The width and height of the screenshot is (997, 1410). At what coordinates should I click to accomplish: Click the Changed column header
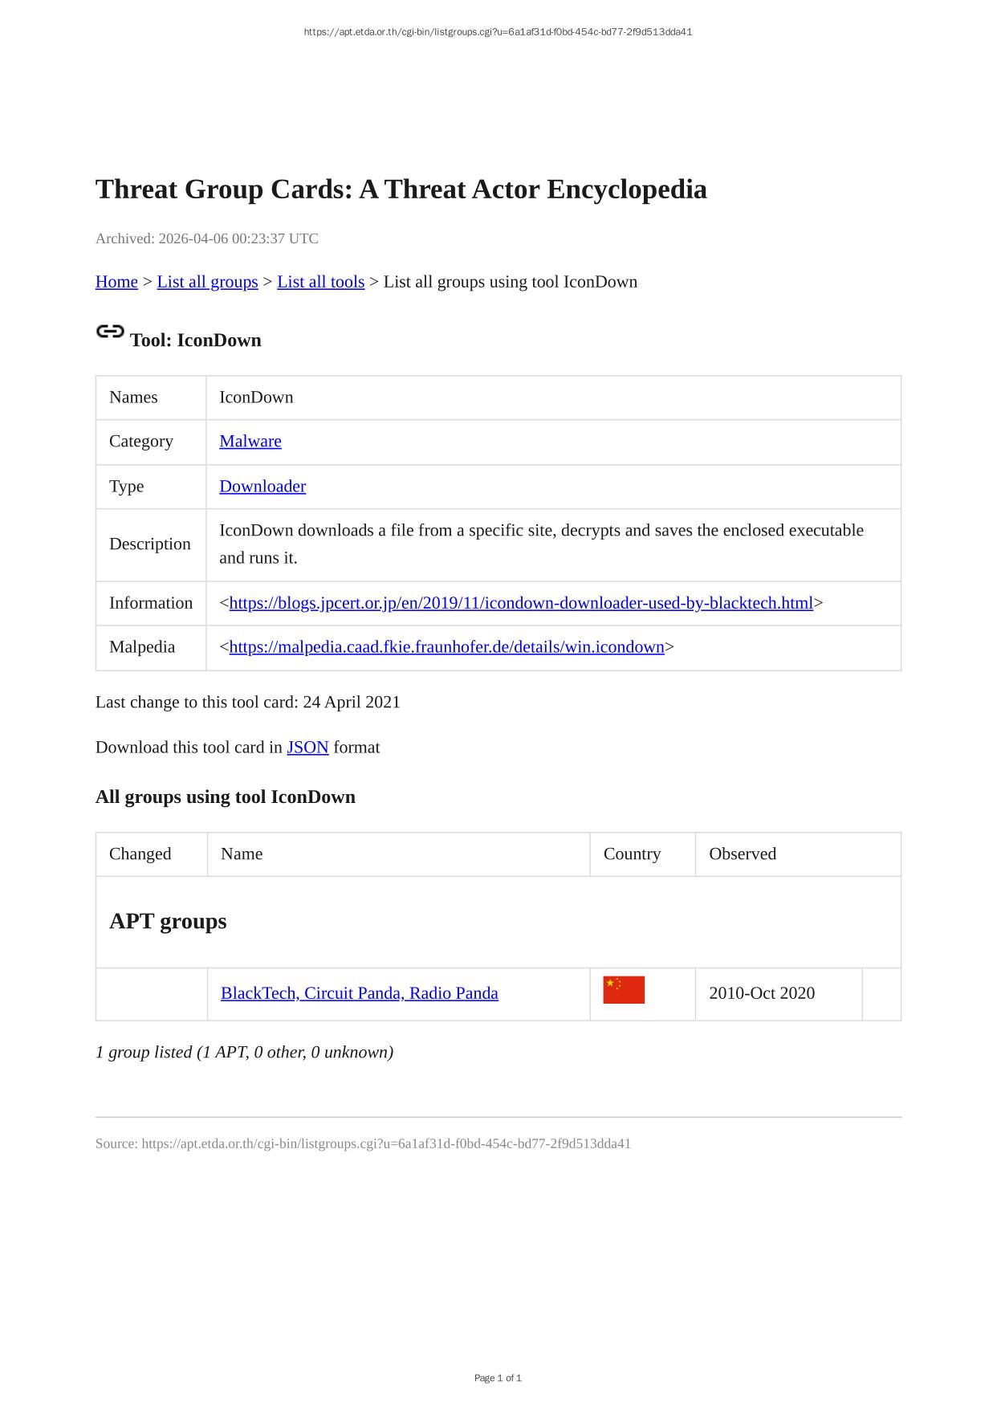140,854
